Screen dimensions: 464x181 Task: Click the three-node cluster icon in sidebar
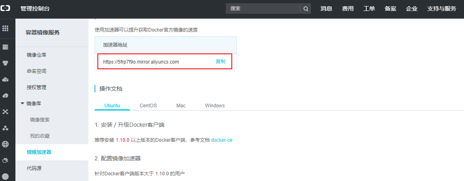click(x=5, y=128)
